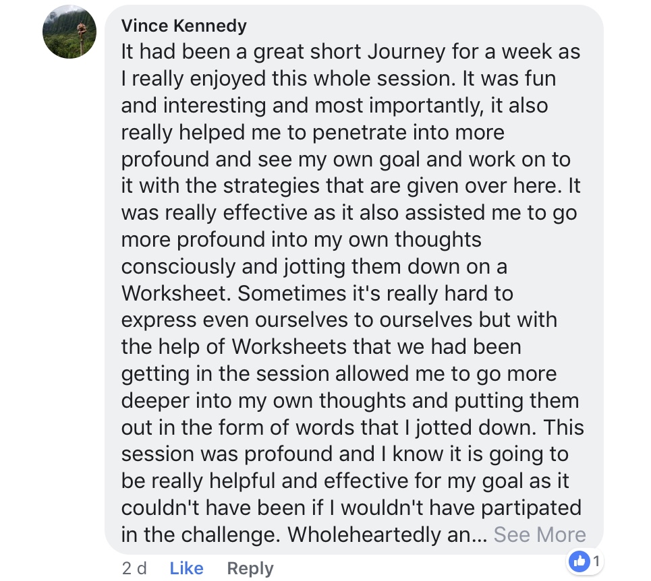The image size is (651, 581).
Task: Click the word "Worksheet." before "Sometimes"
Action: [176, 293]
